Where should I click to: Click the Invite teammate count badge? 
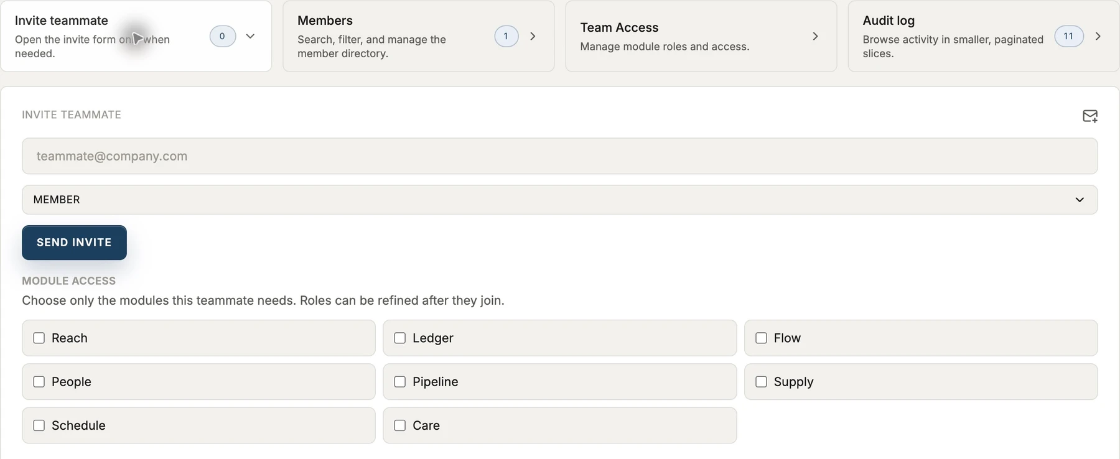click(x=222, y=36)
